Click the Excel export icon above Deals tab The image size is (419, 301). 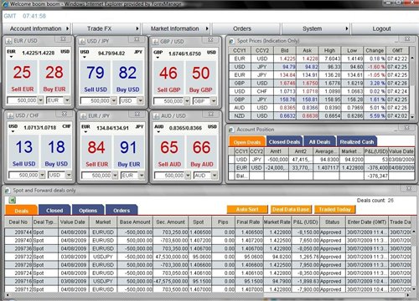12,200
